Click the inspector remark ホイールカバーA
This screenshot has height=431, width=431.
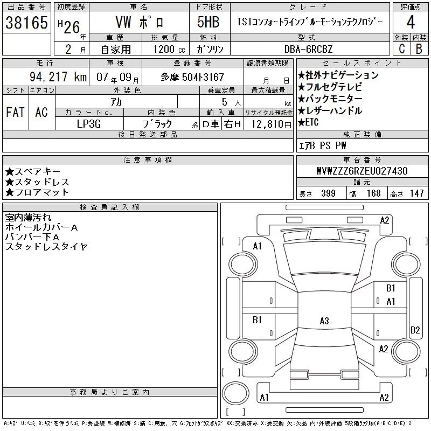(41, 227)
